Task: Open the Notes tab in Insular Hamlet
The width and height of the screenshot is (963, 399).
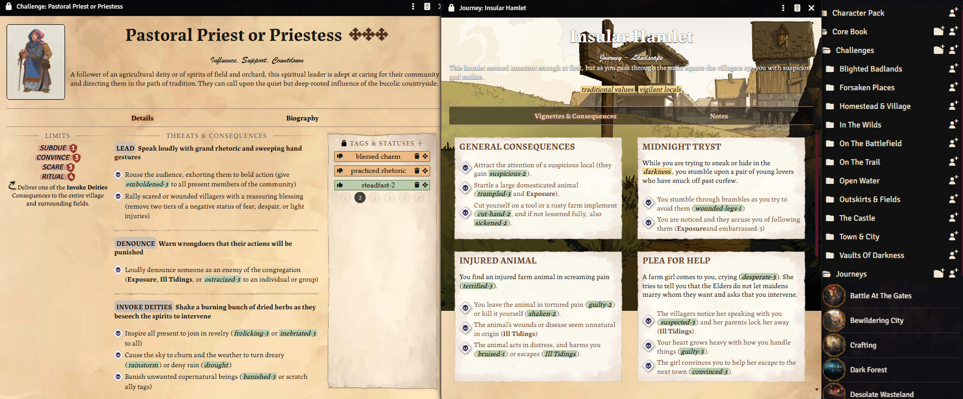Action: [x=719, y=116]
